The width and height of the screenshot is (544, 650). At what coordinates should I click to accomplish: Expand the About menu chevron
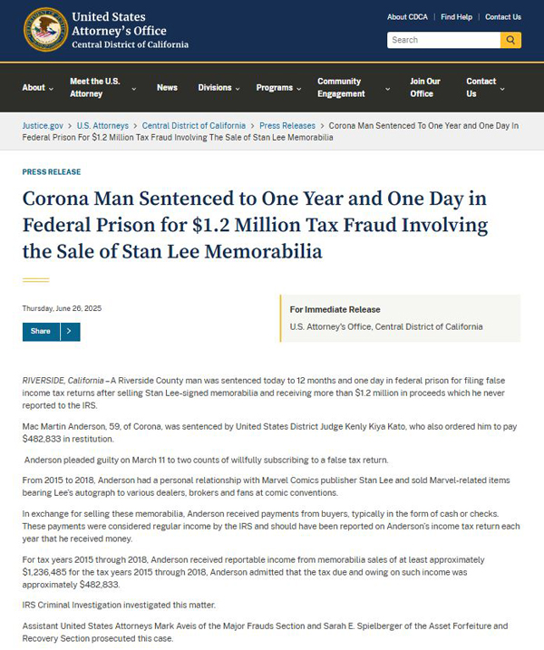click(x=51, y=89)
